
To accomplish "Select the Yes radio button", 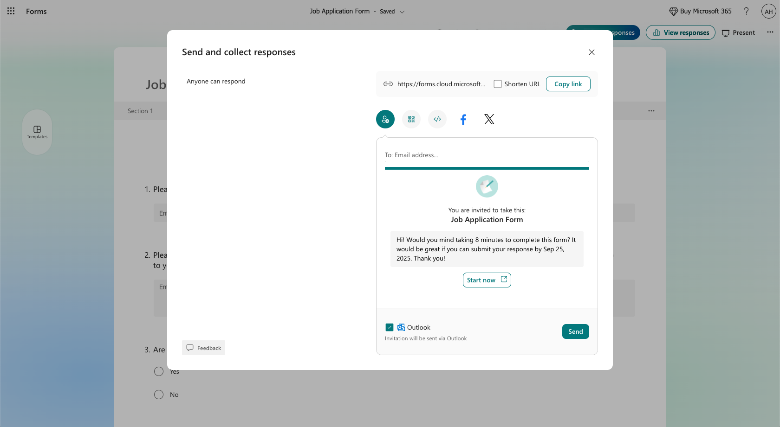I will 158,371.
